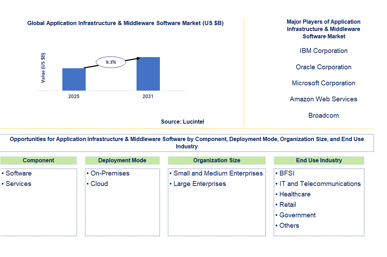
Task: Select 'Government' under End Use Industry
Action: click(297, 215)
